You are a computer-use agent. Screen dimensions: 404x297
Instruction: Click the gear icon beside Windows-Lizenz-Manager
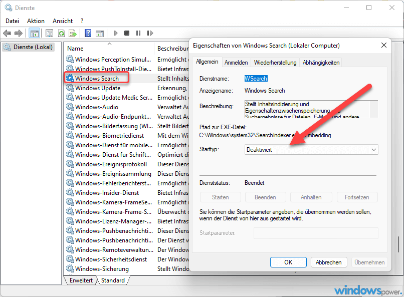click(70, 221)
